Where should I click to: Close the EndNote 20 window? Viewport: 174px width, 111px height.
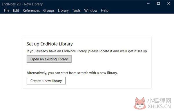click(x=168, y=3)
